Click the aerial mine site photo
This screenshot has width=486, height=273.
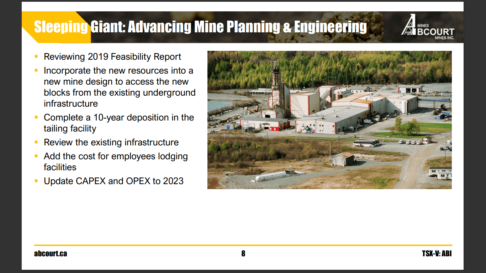click(329, 120)
